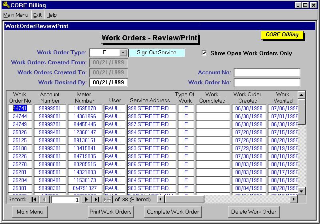320x224 pixels.
Task: Select work order number 25301 cell
Action: coord(20,188)
